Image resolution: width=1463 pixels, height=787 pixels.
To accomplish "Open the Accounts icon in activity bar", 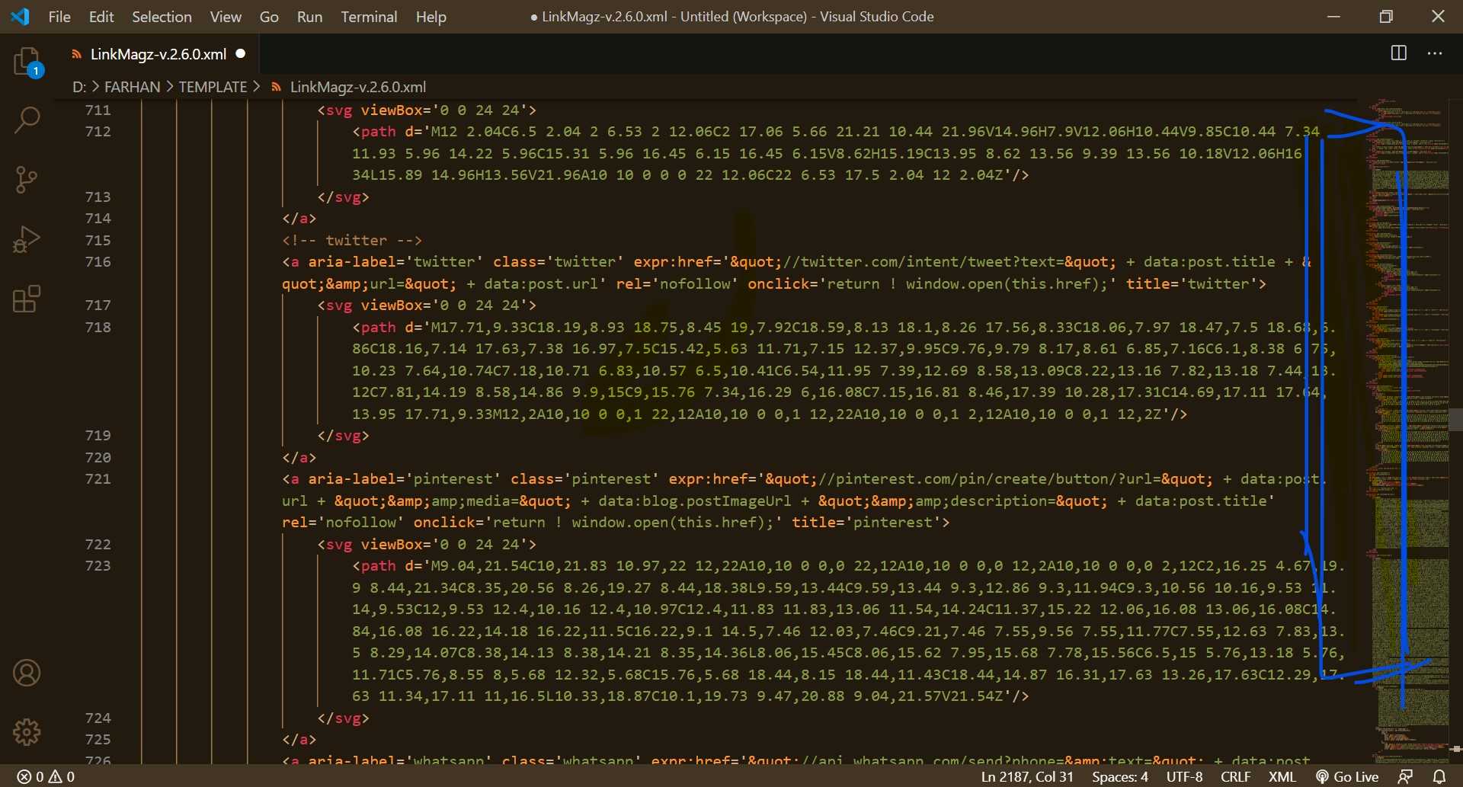I will click(x=27, y=673).
